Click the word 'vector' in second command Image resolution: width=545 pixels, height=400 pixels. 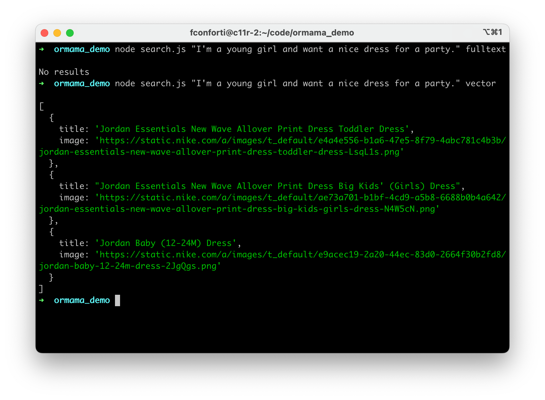pyautogui.click(x=481, y=83)
